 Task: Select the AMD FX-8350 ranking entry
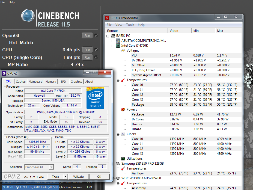pyautogui.click(x=48, y=187)
